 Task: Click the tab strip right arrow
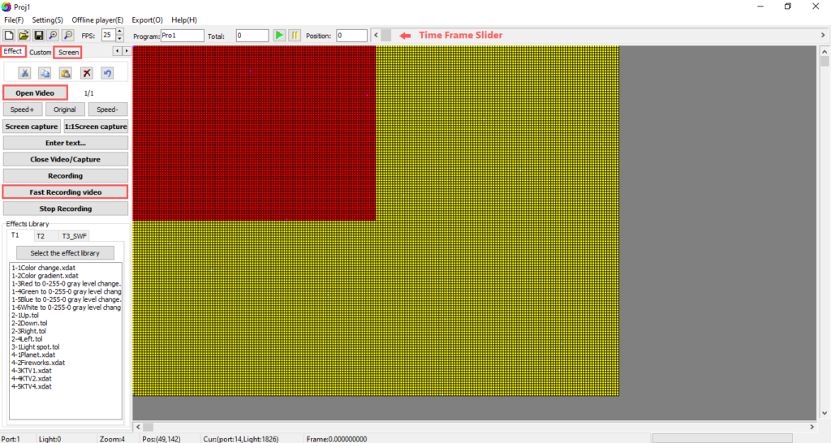[x=126, y=51]
